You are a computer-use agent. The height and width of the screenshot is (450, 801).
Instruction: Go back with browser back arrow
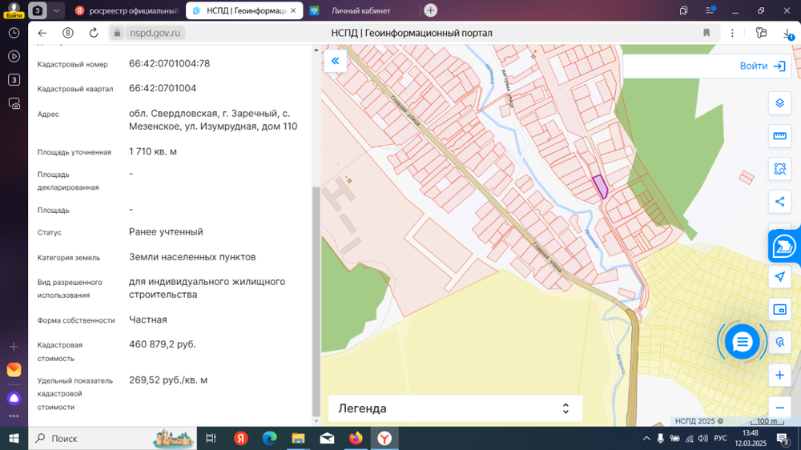42,33
